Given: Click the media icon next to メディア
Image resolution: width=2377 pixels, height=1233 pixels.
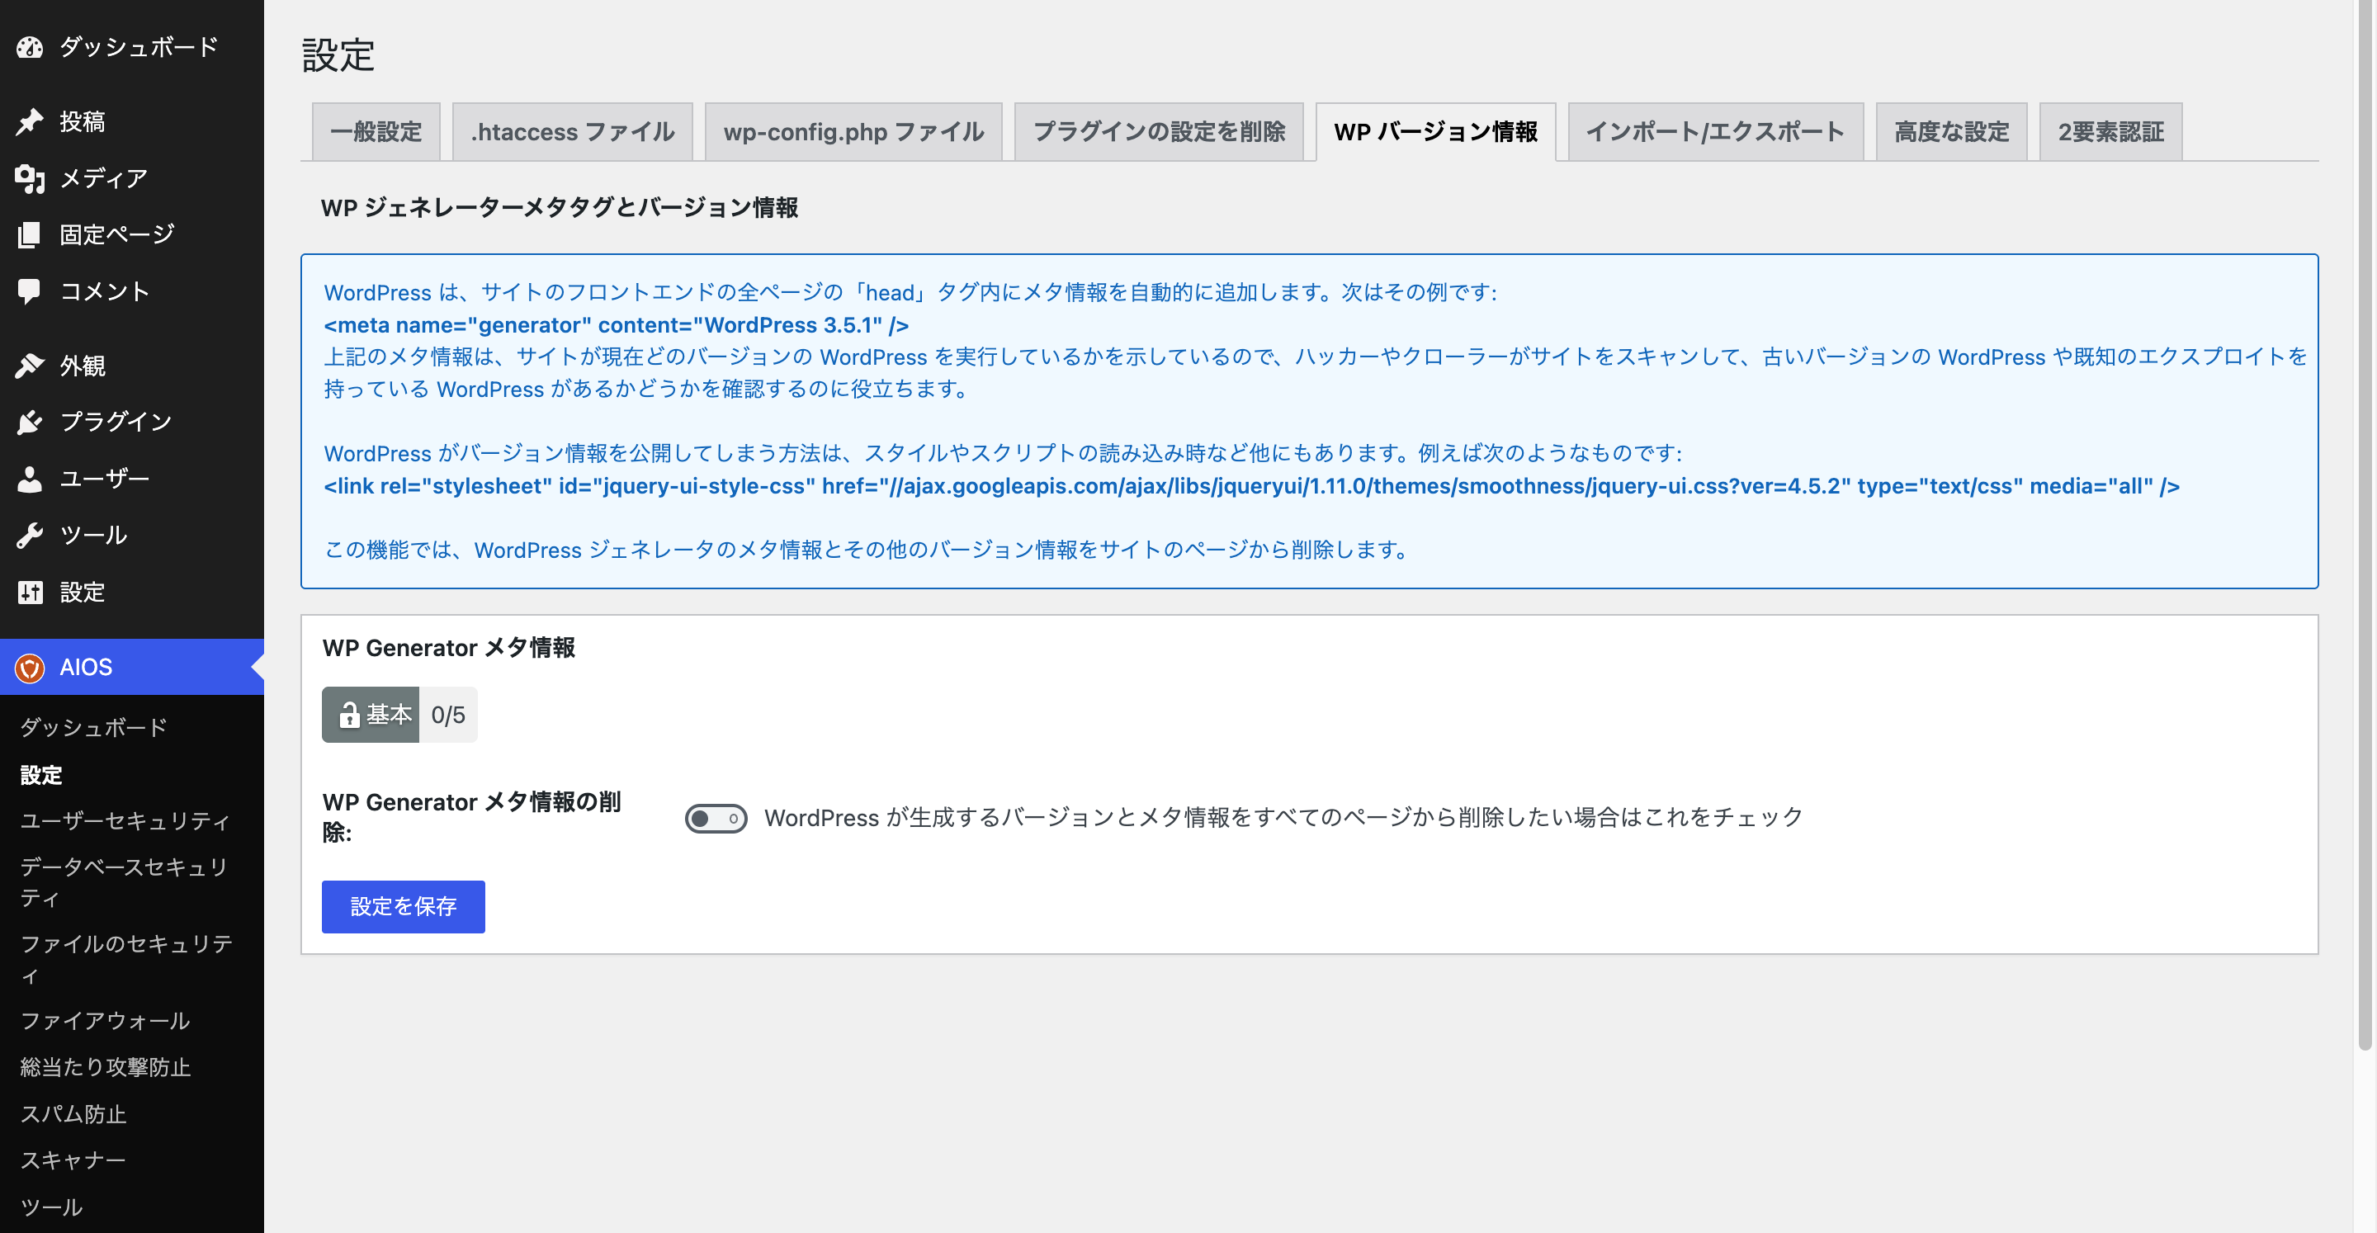Looking at the screenshot, I should 30,178.
